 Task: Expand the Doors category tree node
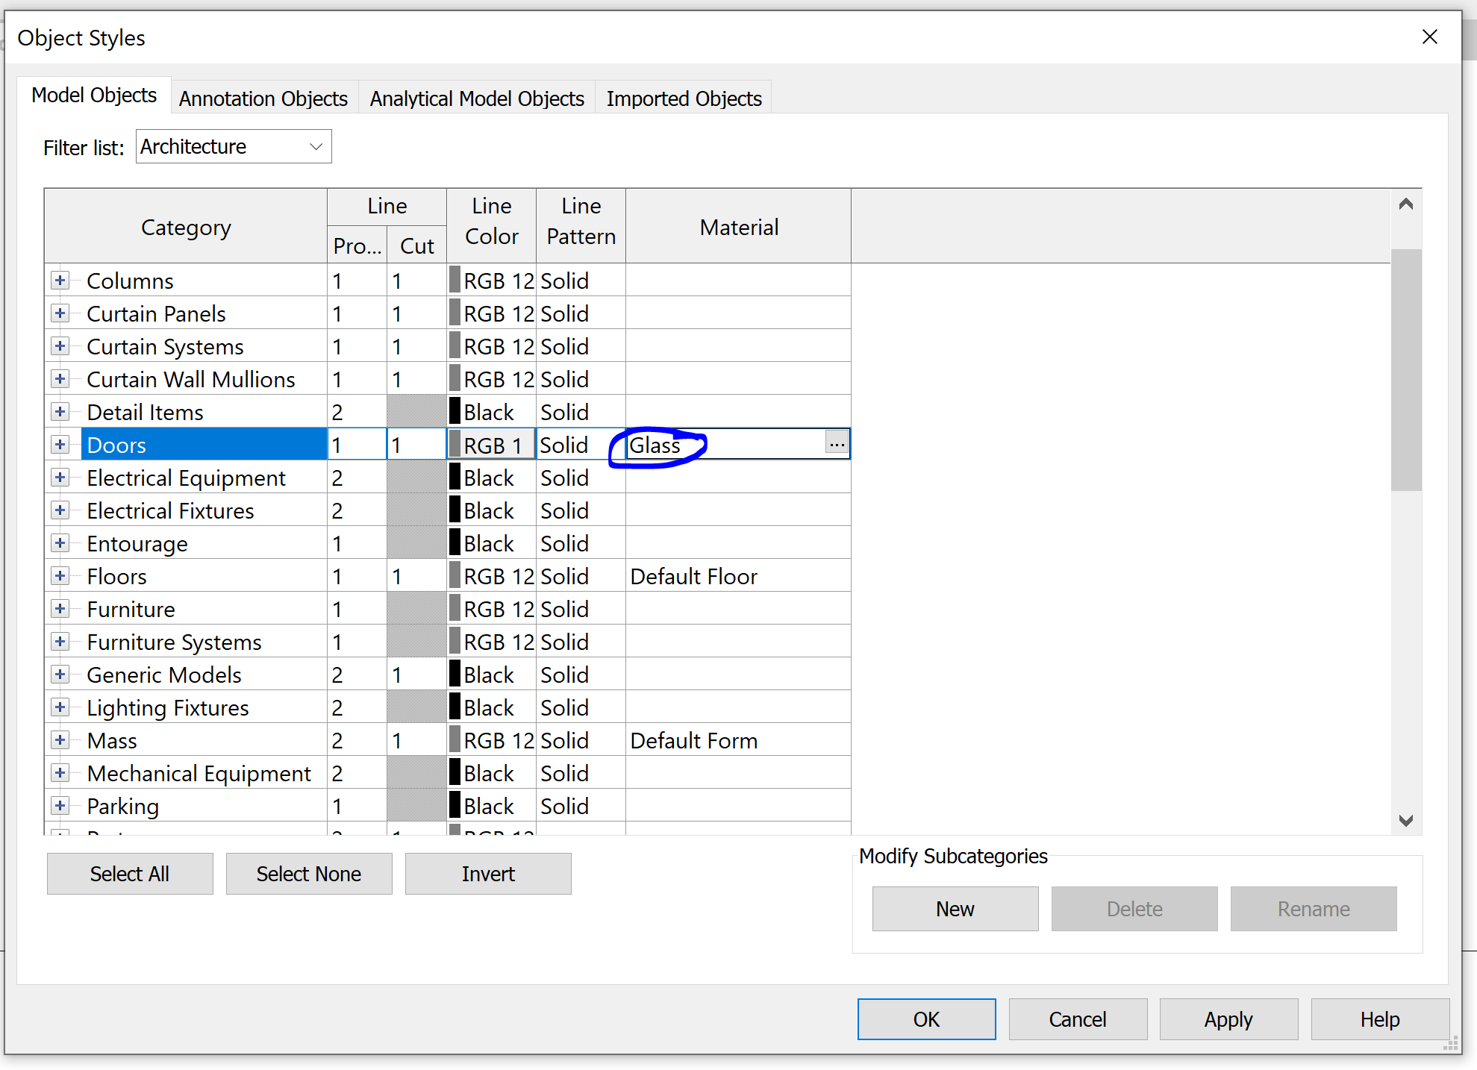pyautogui.click(x=60, y=445)
